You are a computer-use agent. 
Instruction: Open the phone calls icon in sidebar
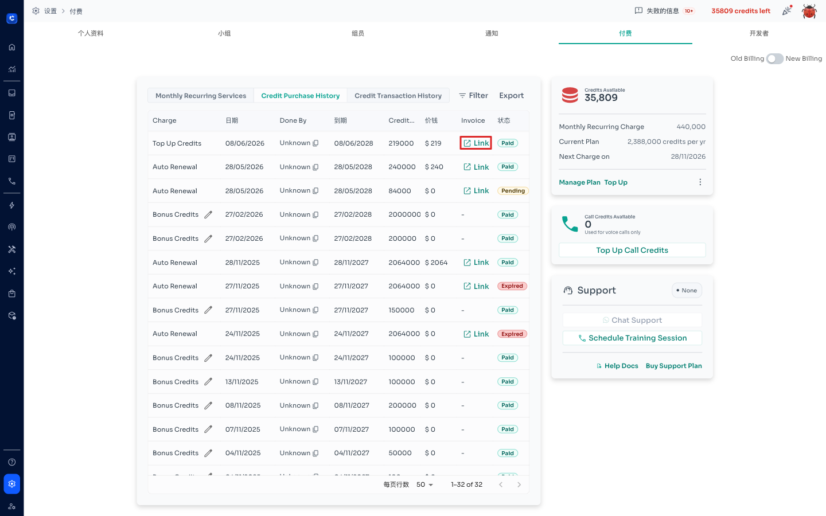pos(11,181)
